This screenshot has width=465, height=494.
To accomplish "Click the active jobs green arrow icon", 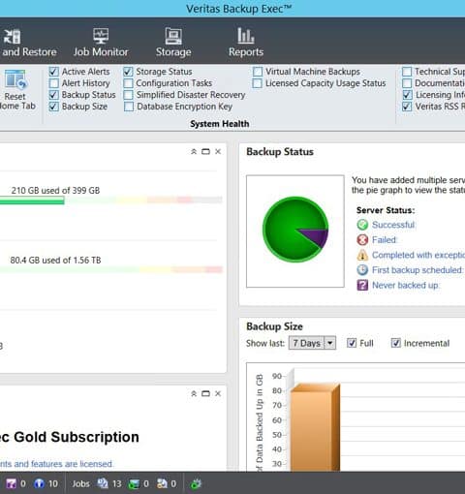I will point(134,483).
